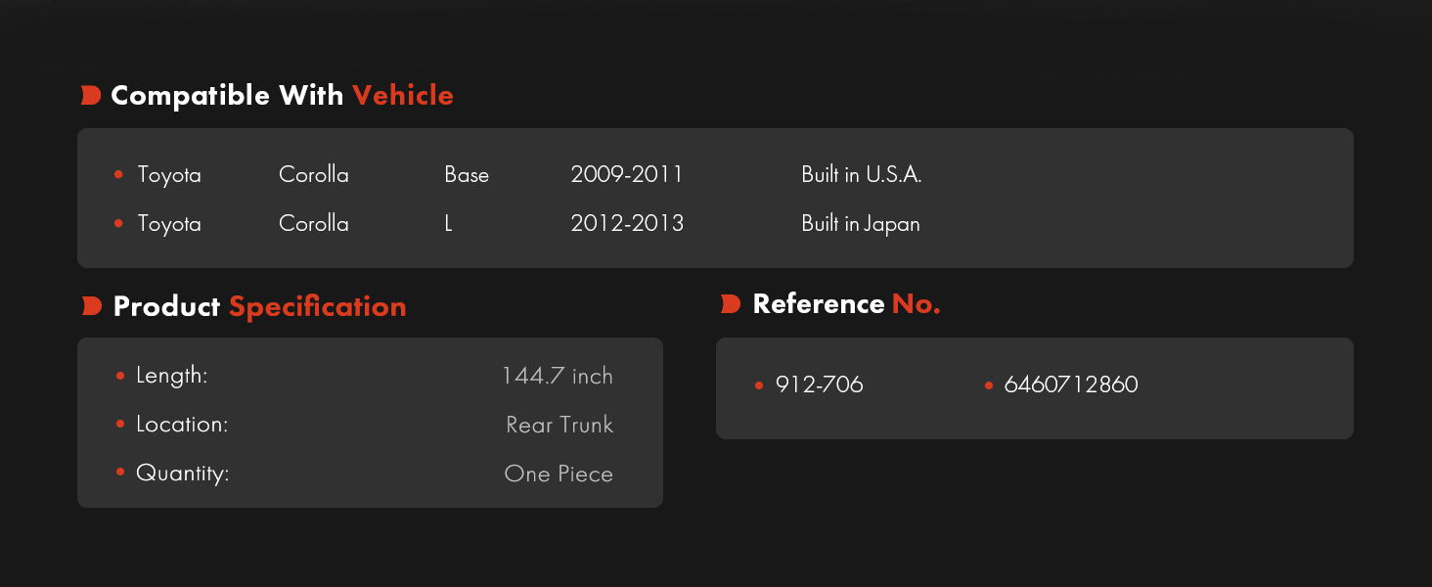Viewport: 1432px width, 587px height.
Task: Click the red bullet next to Location
Action: (x=120, y=425)
